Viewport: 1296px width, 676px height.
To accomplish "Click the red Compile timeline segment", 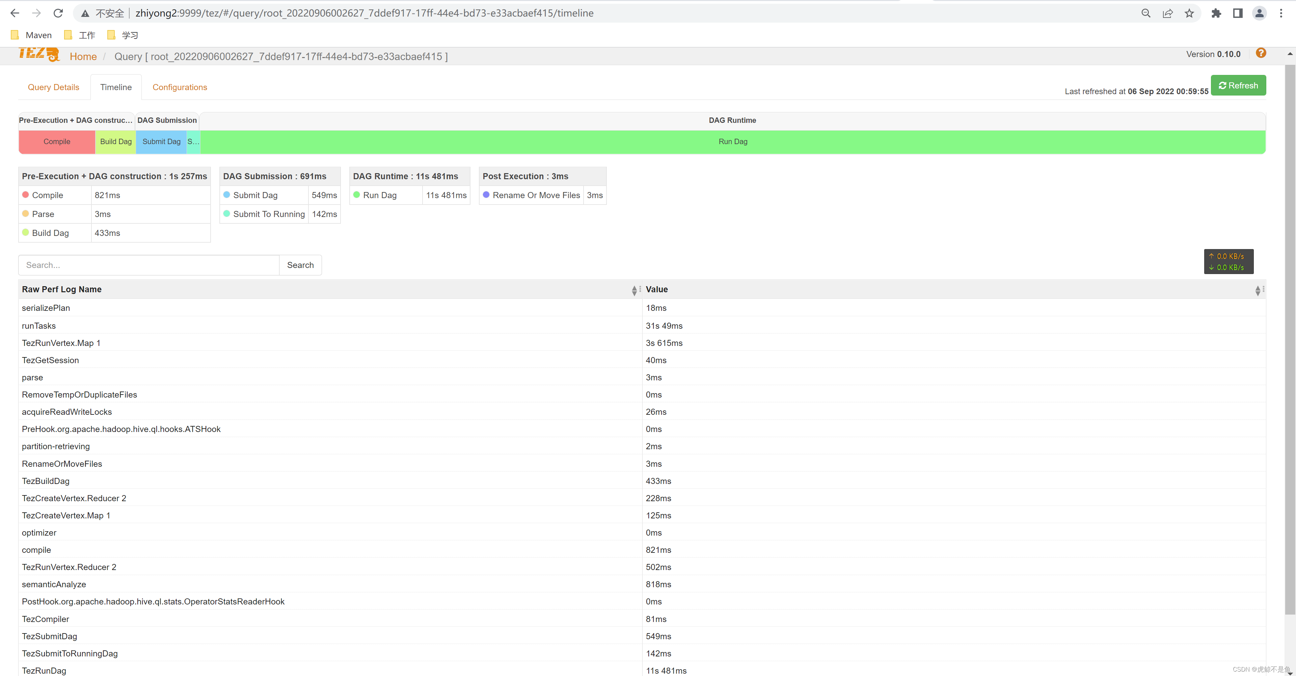I will coord(56,141).
